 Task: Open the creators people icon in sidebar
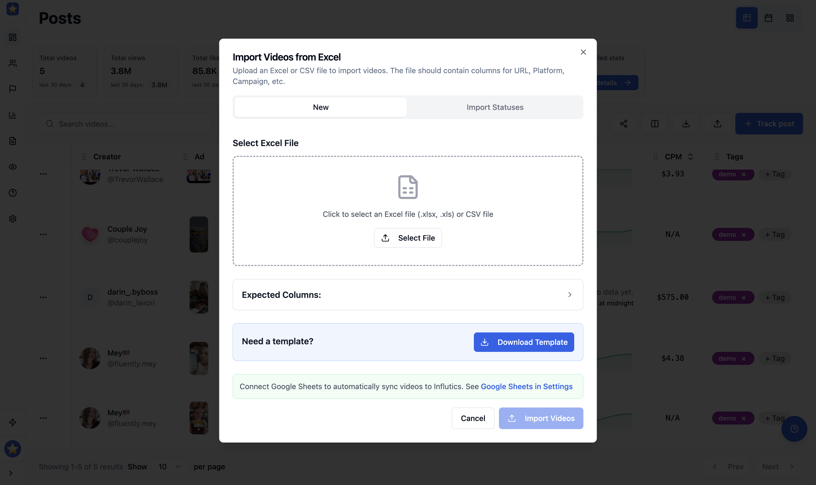13,63
